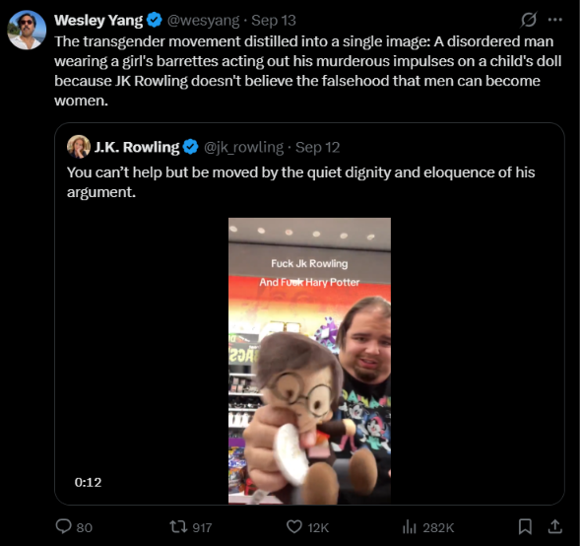Click the repost arrows icon
The height and width of the screenshot is (546, 580).
(x=178, y=526)
